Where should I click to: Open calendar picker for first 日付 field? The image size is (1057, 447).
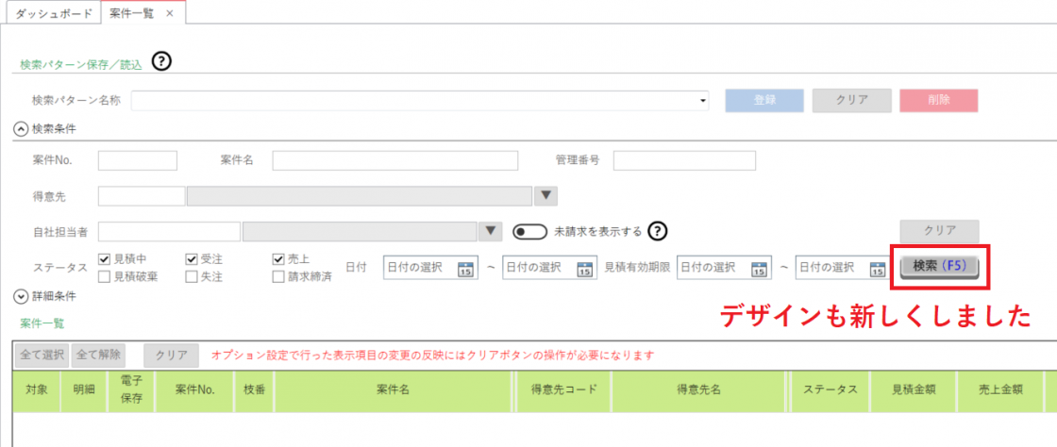[x=464, y=269]
